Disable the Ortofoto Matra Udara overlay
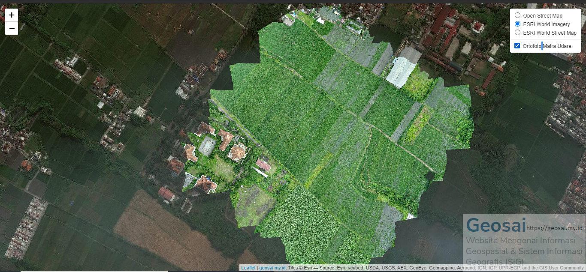The width and height of the screenshot is (586, 272). (517, 46)
